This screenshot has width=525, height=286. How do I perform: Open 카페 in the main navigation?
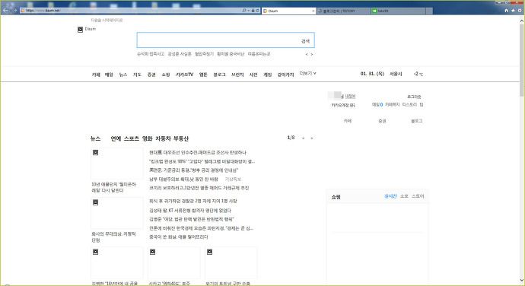(96, 75)
